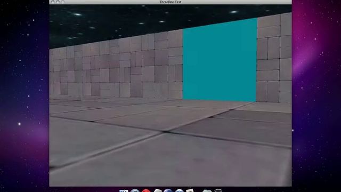Minimize the ThreeDee Test window
The width and height of the screenshot is (341, 192).
(58, 2)
